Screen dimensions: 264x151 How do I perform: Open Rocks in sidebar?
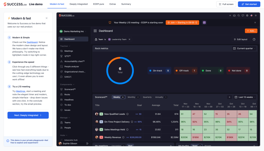click(73, 95)
